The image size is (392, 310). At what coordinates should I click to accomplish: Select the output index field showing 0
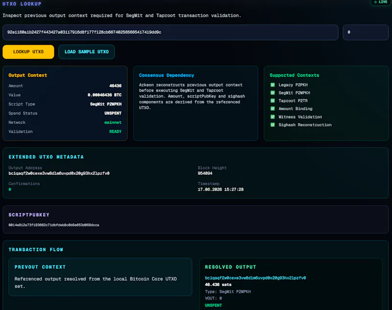point(366,32)
